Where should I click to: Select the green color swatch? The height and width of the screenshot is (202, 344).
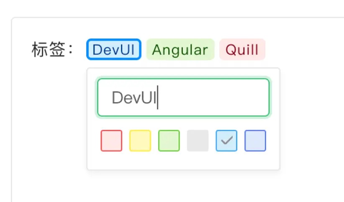[x=169, y=140]
